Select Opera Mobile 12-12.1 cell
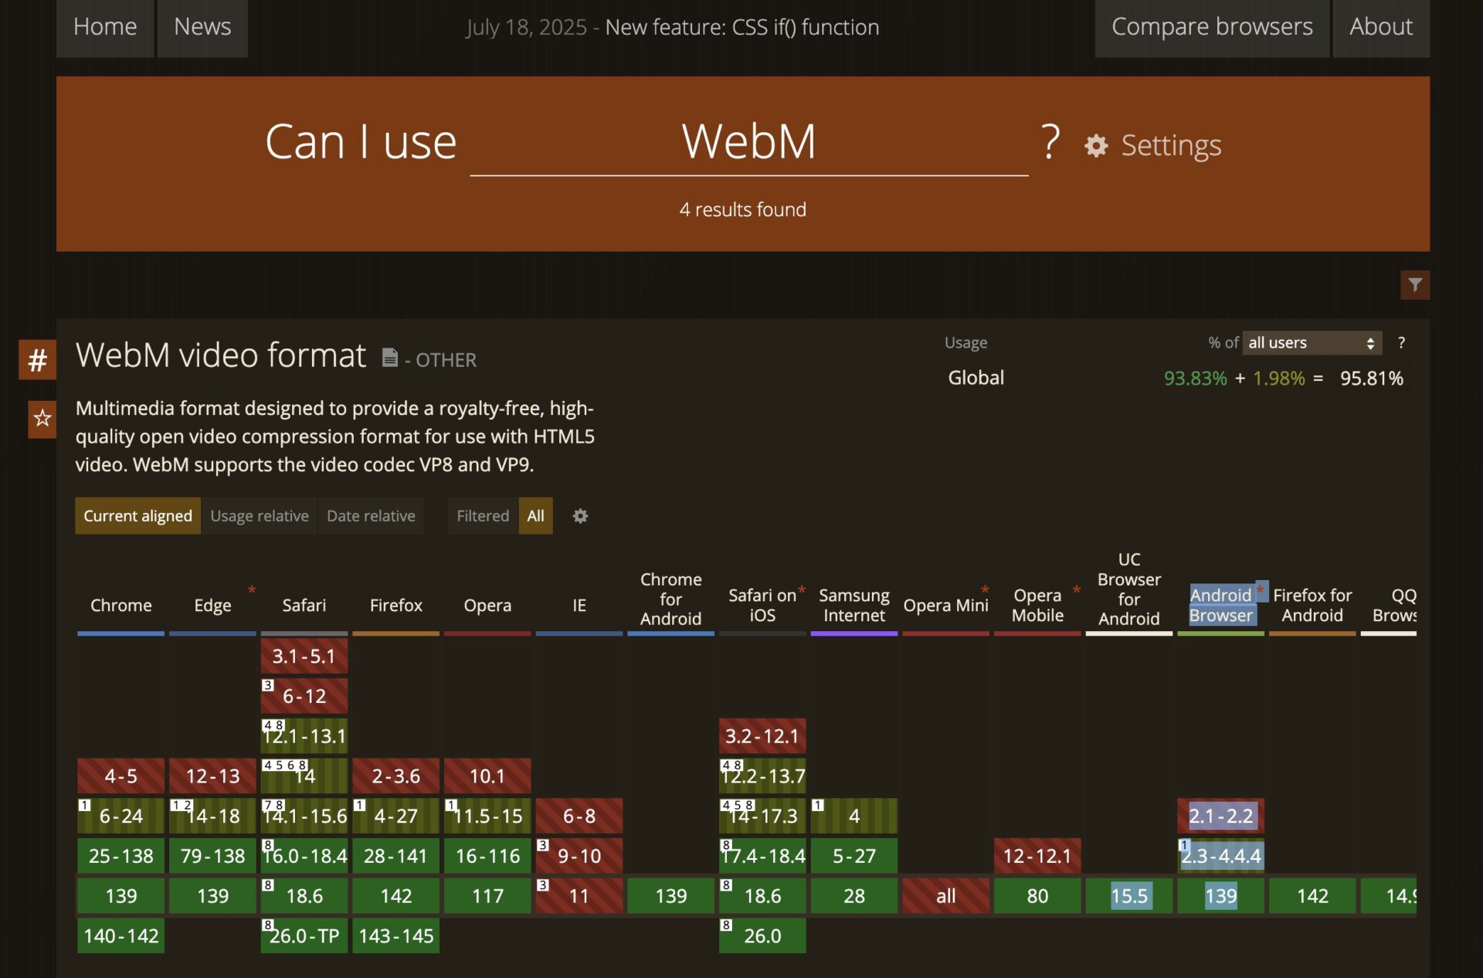Viewport: 1483px width, 978px height. click(x=1037, y=857)
